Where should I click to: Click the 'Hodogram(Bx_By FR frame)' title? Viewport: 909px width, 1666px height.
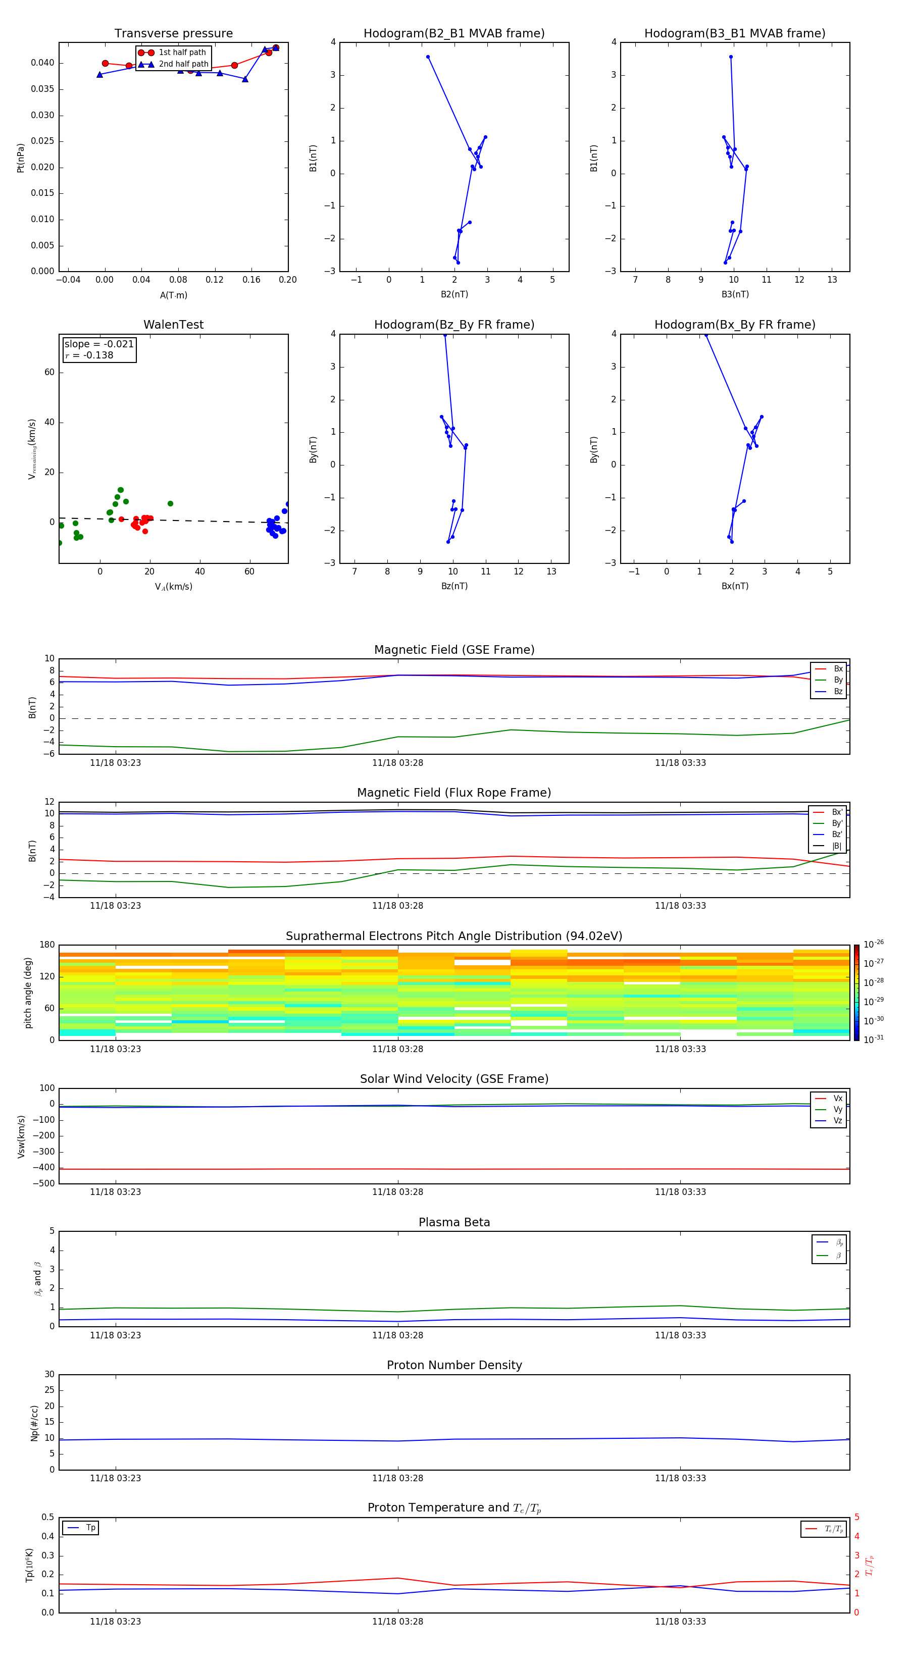[x=735, y=325]
